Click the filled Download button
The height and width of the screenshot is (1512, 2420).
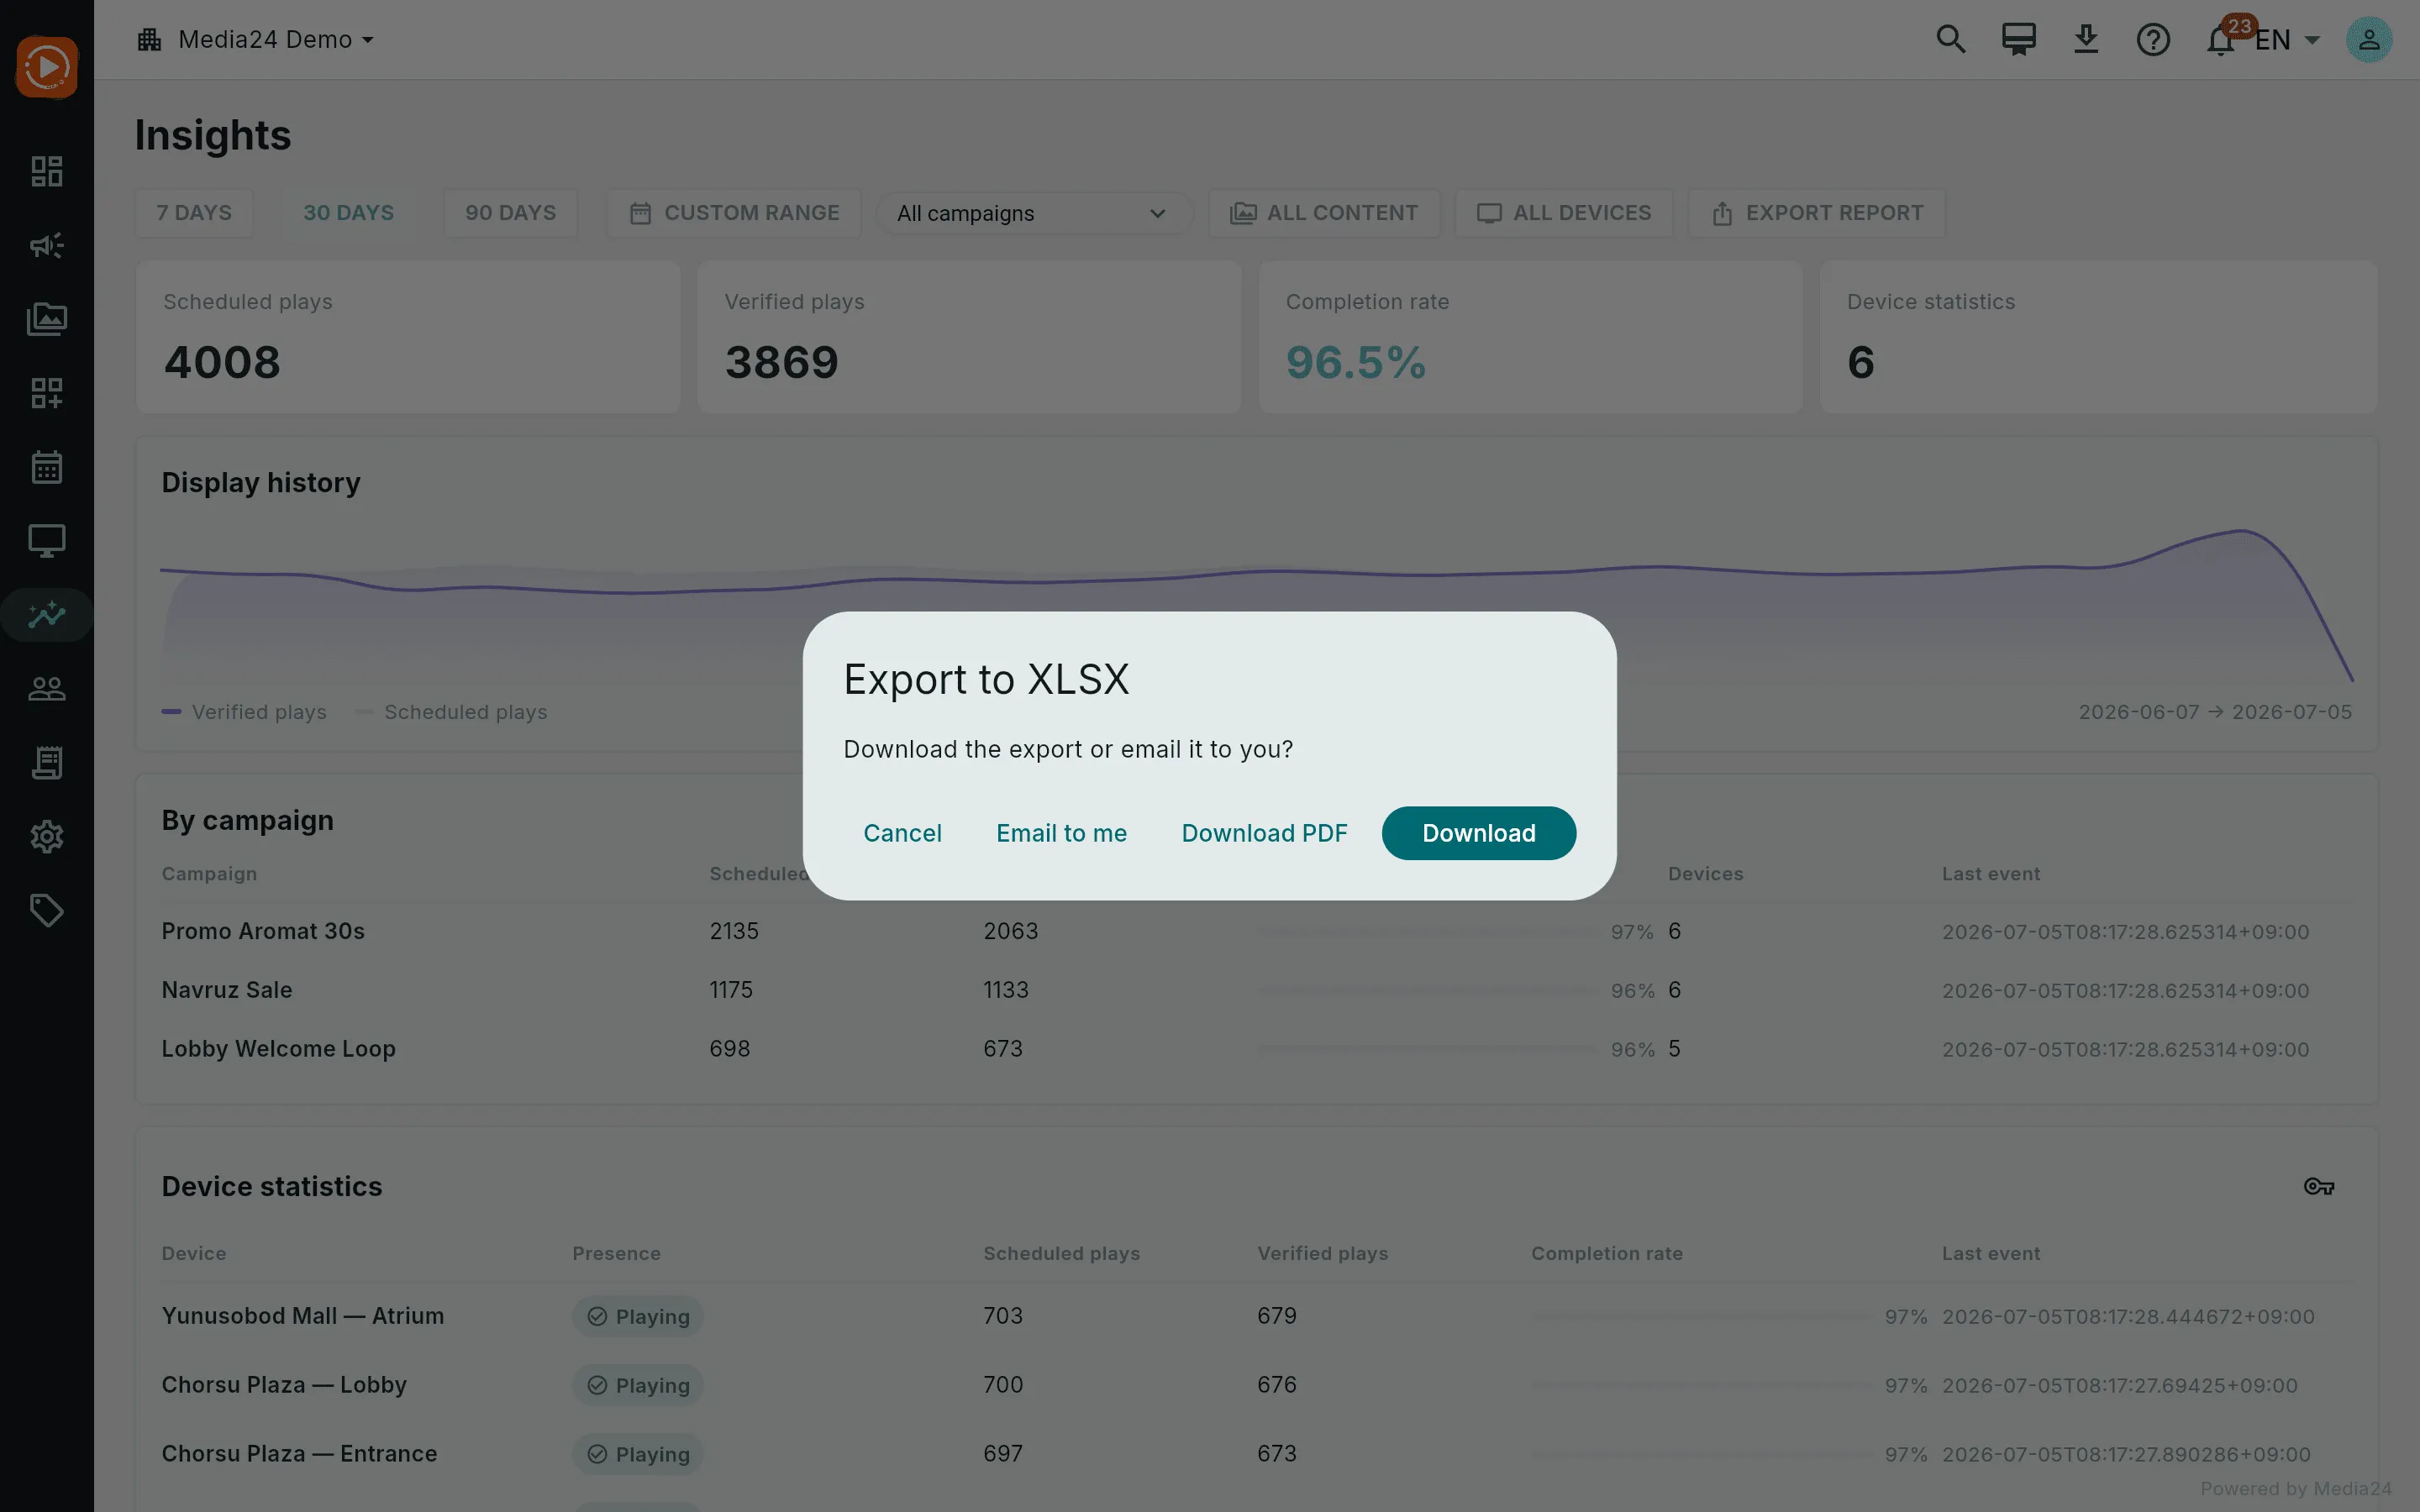[x=1478, y=833]
